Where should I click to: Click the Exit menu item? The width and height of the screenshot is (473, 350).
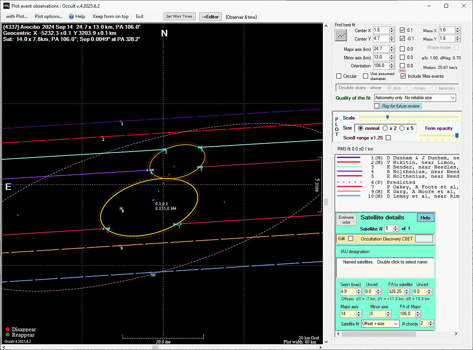pyautogui.click(x=139, y=16)
